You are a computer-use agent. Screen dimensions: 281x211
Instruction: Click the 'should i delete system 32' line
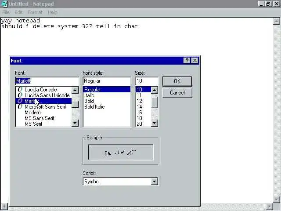point(69,26)
